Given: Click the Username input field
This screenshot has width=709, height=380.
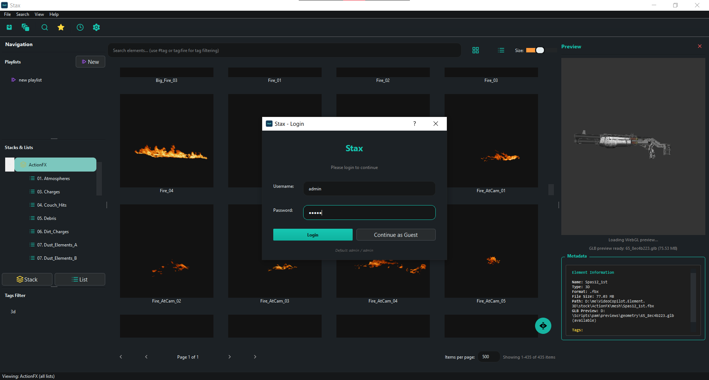Looking at the screenshot, I should point(369,189).
